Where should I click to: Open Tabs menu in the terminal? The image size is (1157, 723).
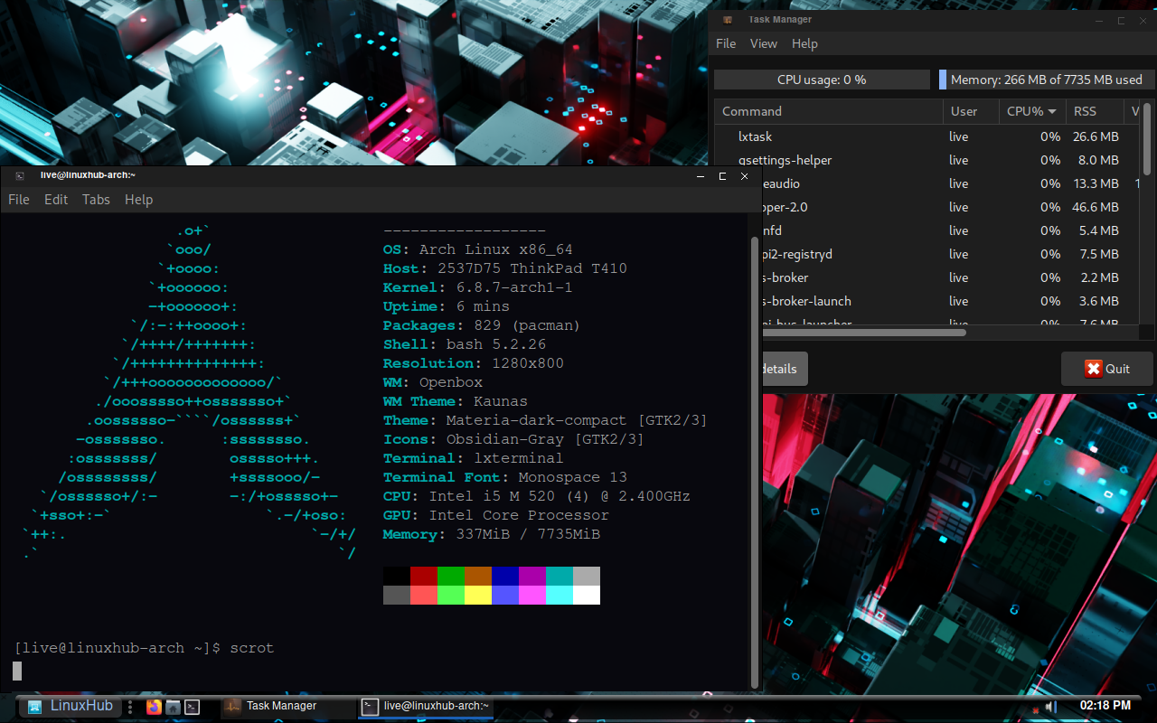(96, 200)
